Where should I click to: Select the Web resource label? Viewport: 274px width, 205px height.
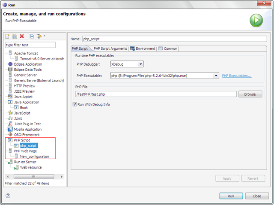click(x=31, y=167)
